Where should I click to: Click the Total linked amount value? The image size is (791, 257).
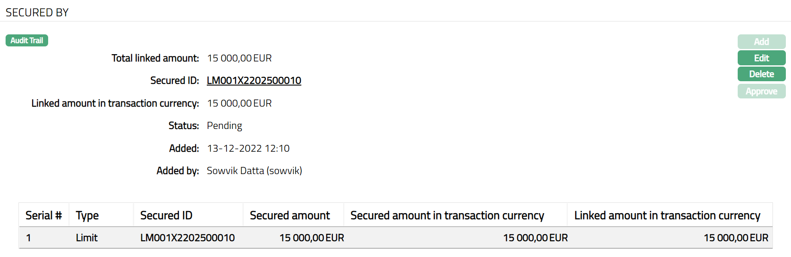(x=239, y=58)
